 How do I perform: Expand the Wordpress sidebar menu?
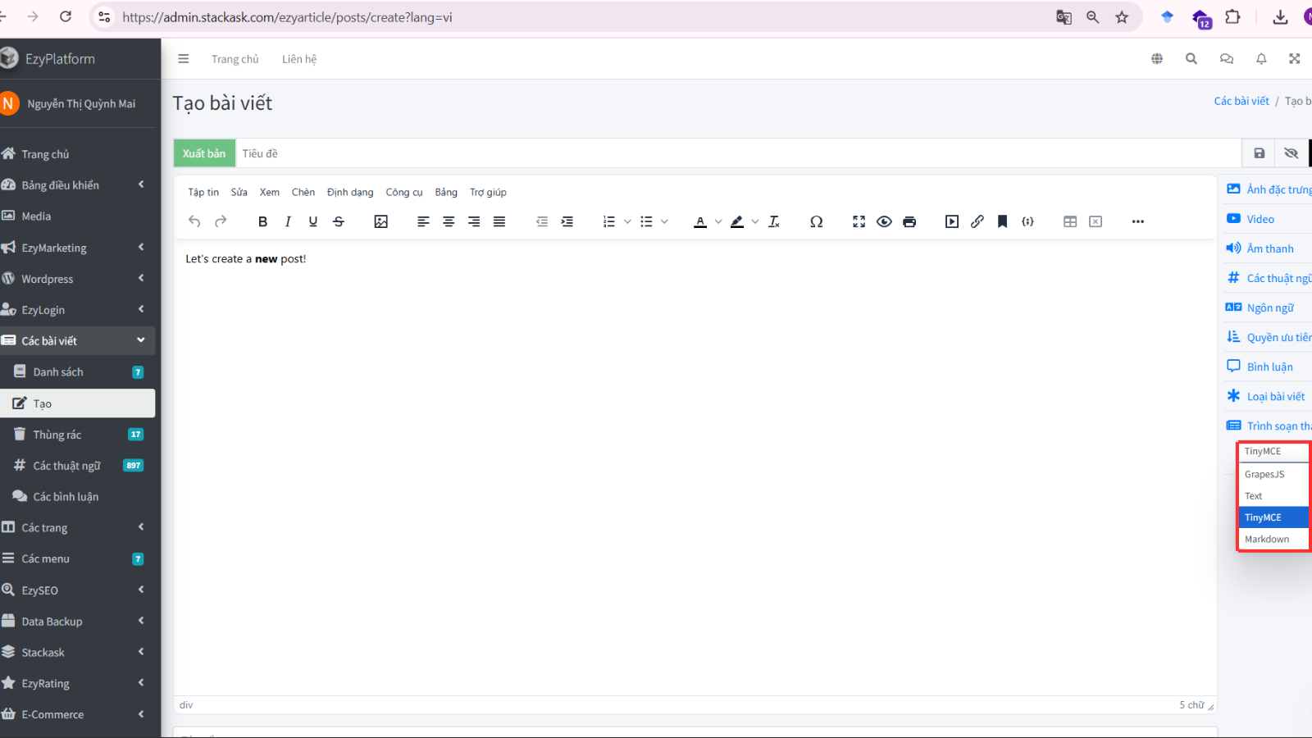[x=78, y=279]
